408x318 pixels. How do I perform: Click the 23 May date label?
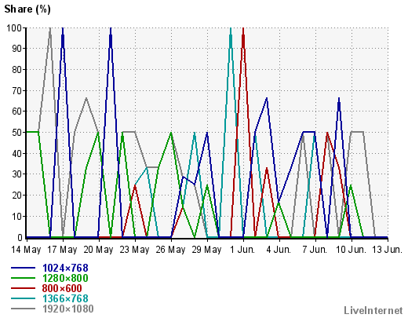(x=134, y=250)
